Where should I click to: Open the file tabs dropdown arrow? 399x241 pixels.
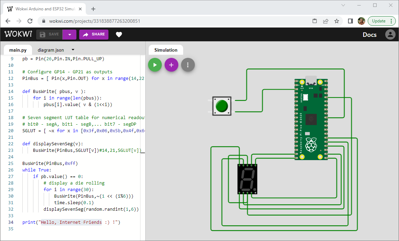tap(73, 50)
